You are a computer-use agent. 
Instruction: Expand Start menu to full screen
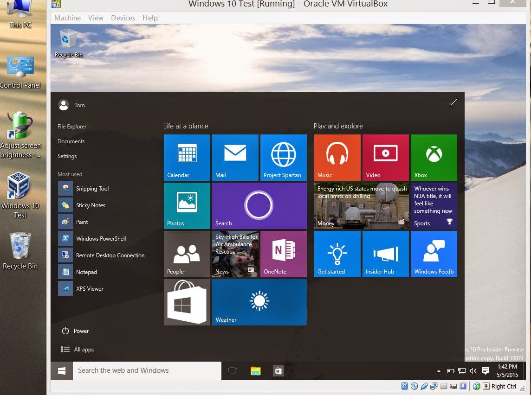(454, 102)
